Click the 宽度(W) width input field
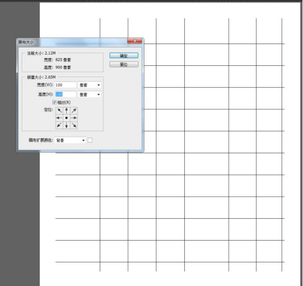 pyautogui.click(x=66, y=85)
